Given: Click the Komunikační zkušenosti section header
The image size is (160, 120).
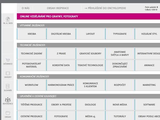Looking at the screenshot, I should [x=88, y=77].
